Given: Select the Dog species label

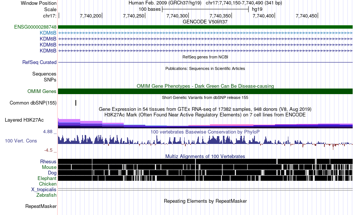Looking at the screenshot, I should tap(52, 173).
